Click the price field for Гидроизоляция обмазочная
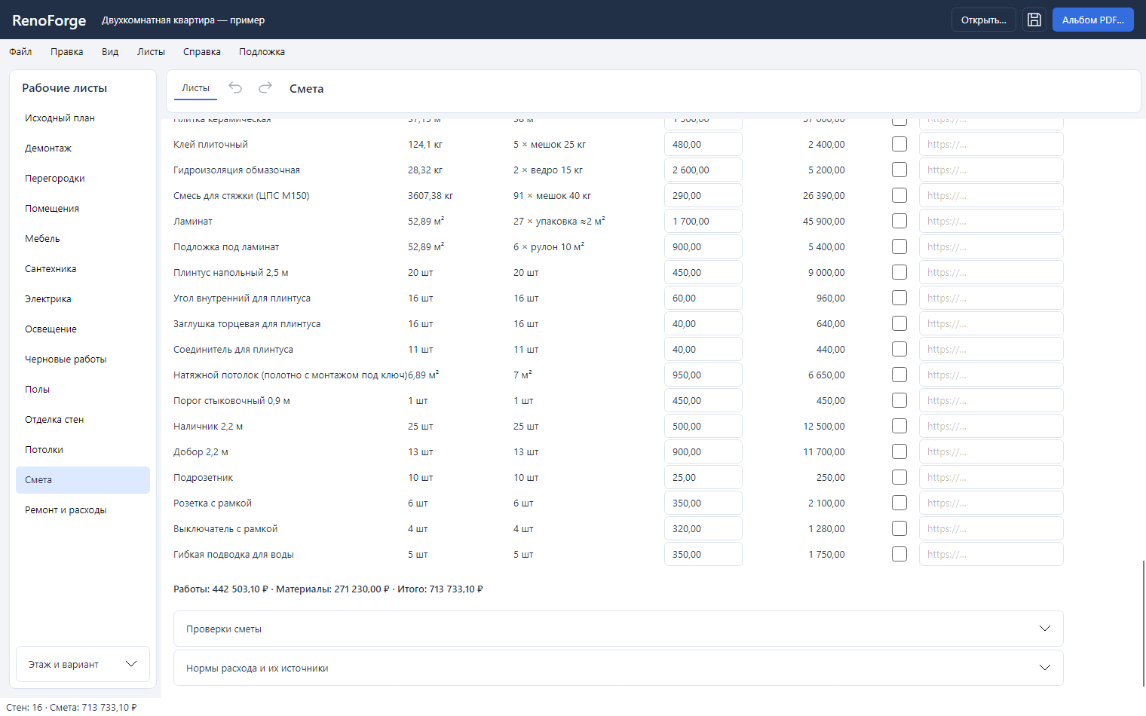 coord(703,170)
